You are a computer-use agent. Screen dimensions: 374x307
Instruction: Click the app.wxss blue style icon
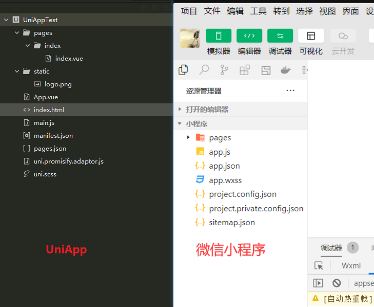pos(200,179)
